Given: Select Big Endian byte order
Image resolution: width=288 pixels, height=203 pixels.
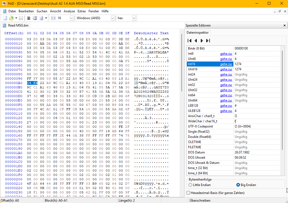Looking at the screenshot, I should [x=238, y=185].
